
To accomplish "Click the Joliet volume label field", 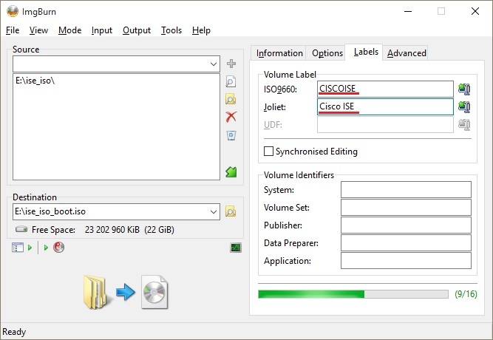I will click(x=385, y=106).
